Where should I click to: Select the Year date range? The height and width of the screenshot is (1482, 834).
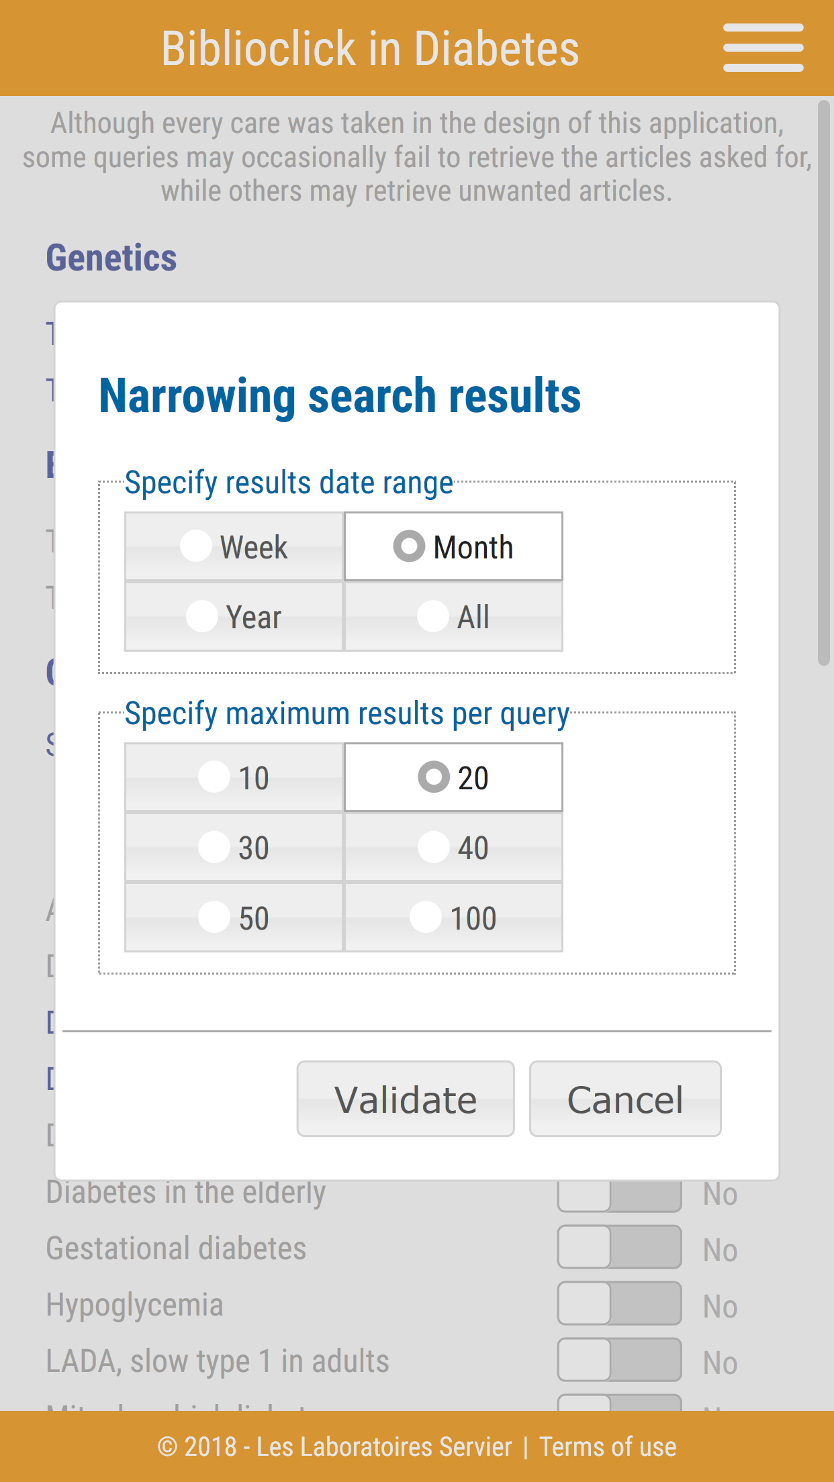pos(233,615)
